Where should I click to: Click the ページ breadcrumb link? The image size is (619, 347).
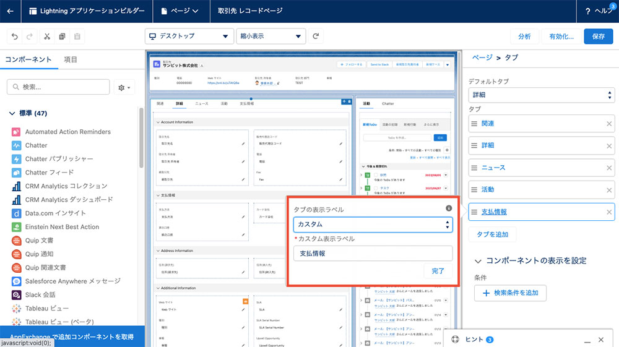tap(482, 58)
